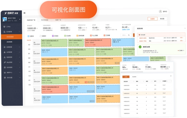187x118 pixels.
Task: Select building B1 in the letter index column
Action: pos(29,54)
